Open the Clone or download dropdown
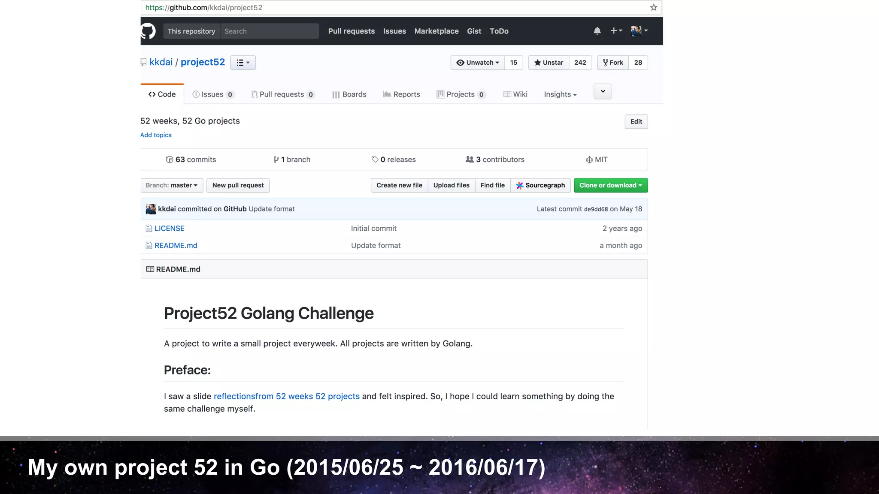 [x=610, y=185]
